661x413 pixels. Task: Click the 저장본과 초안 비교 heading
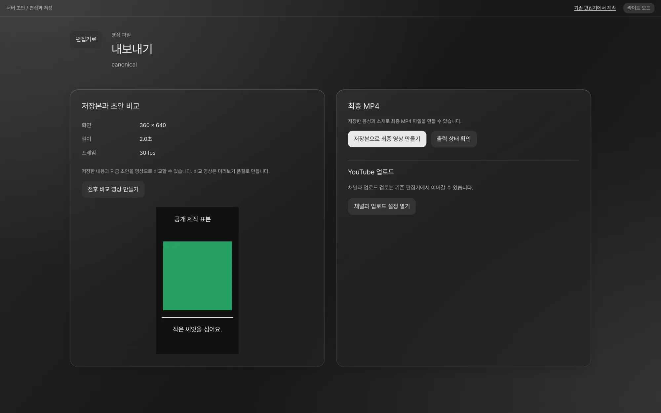[x=110, y=106]
